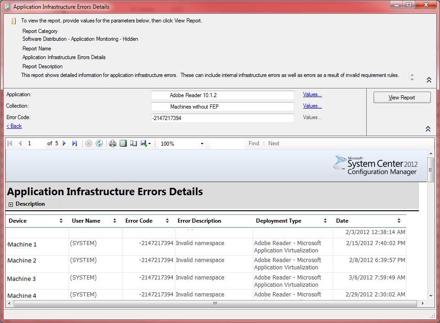Click Machine 2 SYSTEM user name
Viewport: 440px width, 323px height.
pos(83,260)
